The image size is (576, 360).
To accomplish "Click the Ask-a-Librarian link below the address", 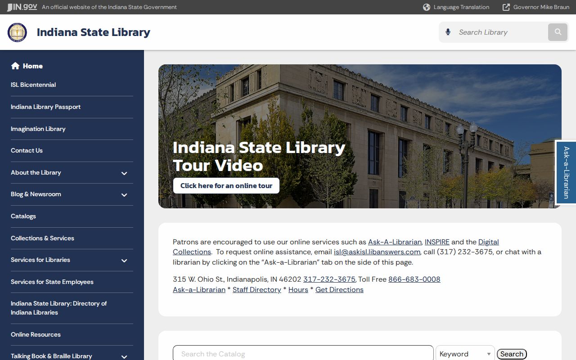I will click(x=199, y=289).
